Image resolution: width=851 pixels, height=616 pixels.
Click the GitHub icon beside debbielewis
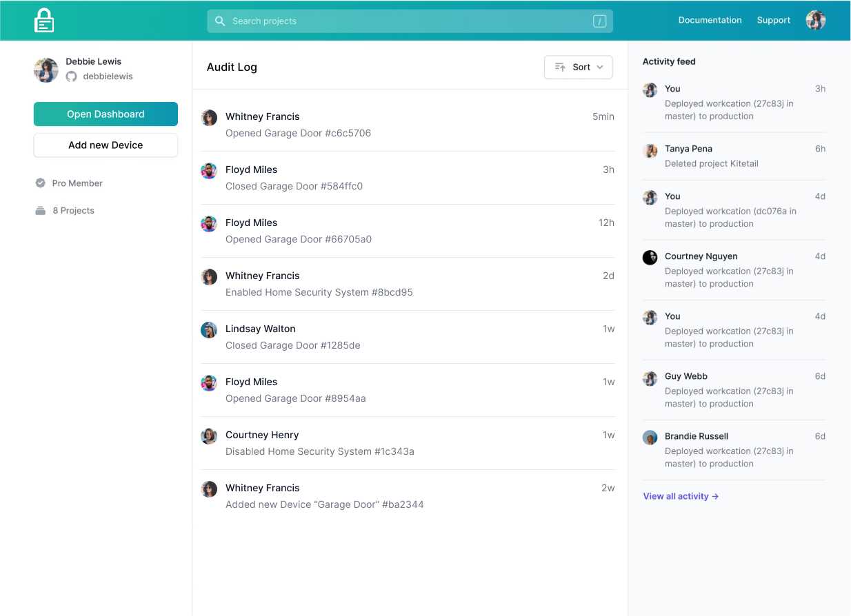pos(72,76)
